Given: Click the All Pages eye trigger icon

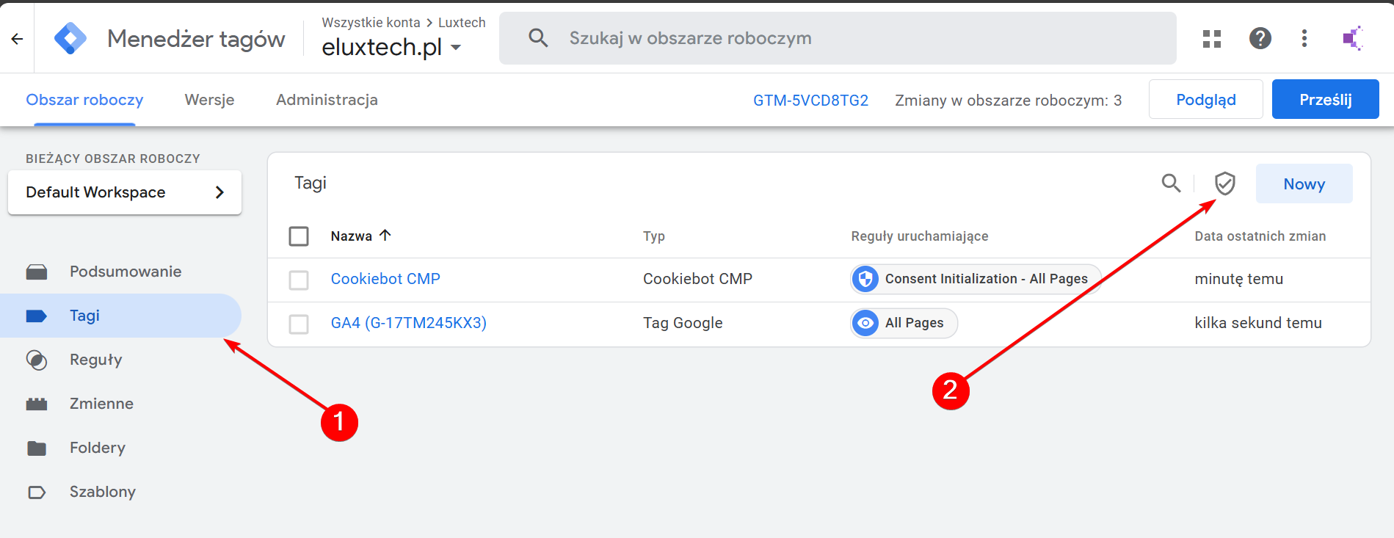Looking at the screenshot, I should tap(866, 323).
